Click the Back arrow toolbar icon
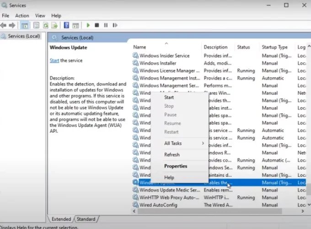The width and height of the screenshot is (311, 229). pos(3,25)
